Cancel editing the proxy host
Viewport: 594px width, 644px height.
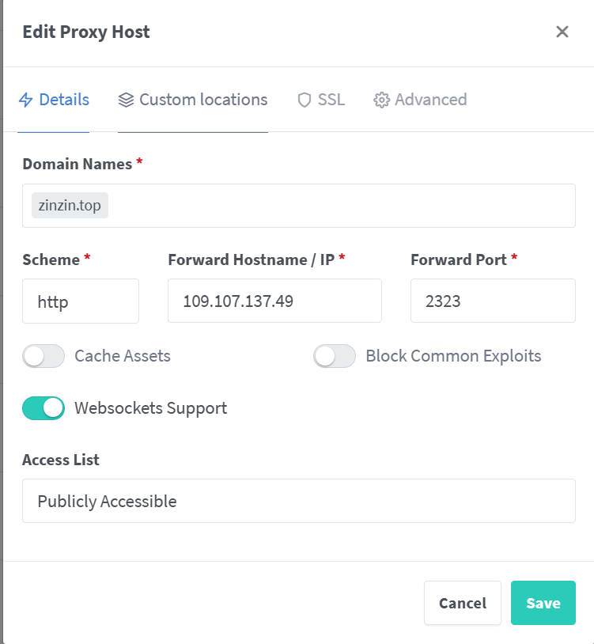click(x=463, y=603)
